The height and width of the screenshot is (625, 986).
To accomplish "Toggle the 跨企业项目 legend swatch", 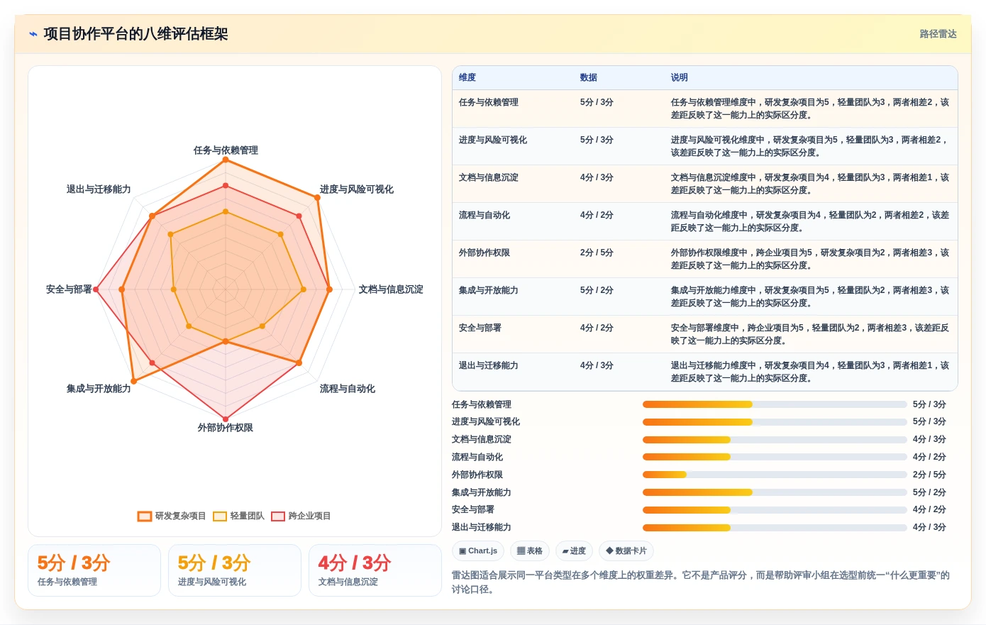I will click(278, 516).
